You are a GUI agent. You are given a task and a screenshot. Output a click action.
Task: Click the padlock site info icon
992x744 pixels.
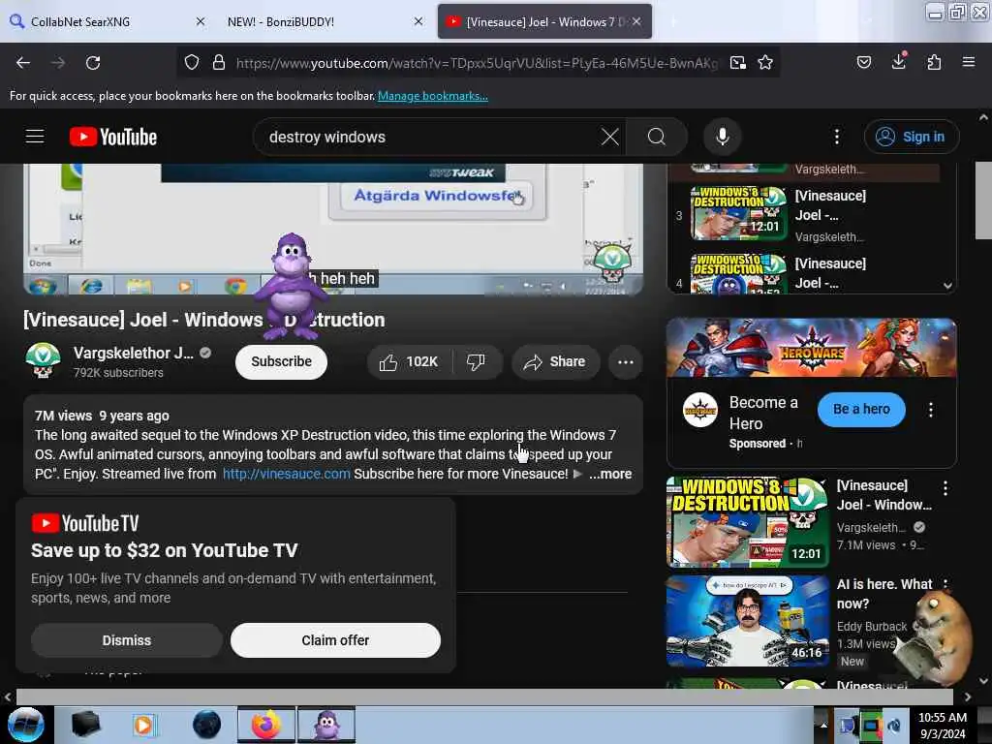[219, 63]
